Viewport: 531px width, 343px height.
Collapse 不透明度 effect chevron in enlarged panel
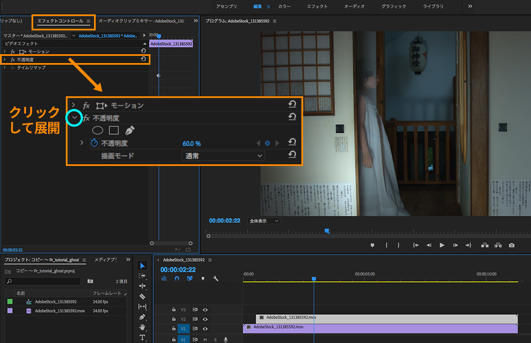pyautogui.click(x=75, y=118)
